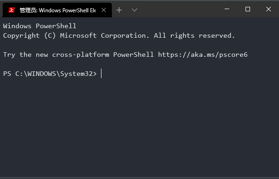This screenshot has height=179, width=279.
Task: Close the Windows PowerShell tab
Action: [x=104, y=10]
